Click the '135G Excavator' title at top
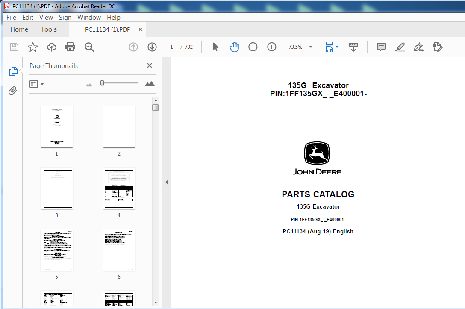This screenshot has width=465, height=309. point(318,85)
